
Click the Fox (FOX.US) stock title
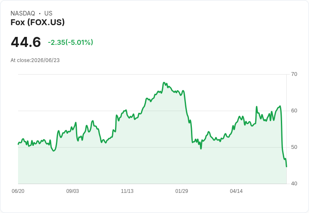click(x=37, y=22)
